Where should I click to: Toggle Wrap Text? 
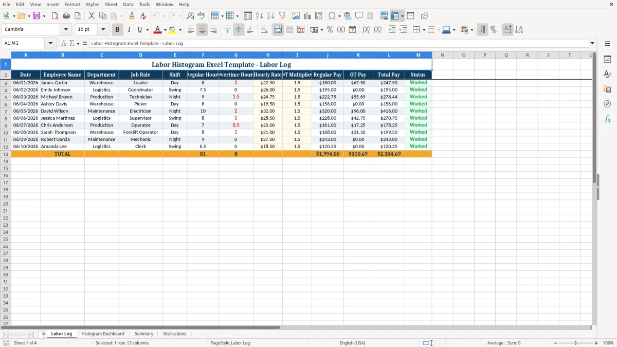pyautogui.click(x=264, y=30)
